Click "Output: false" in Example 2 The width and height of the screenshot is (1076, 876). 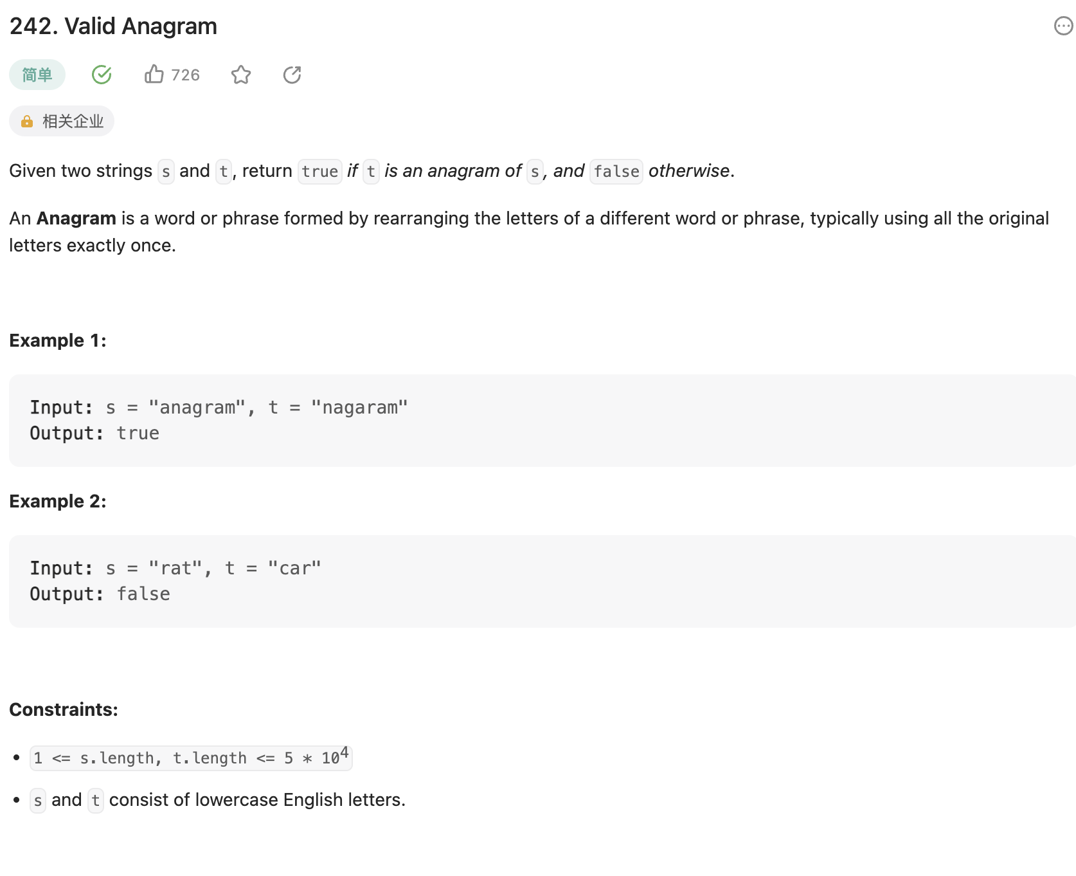coord(100,594)
